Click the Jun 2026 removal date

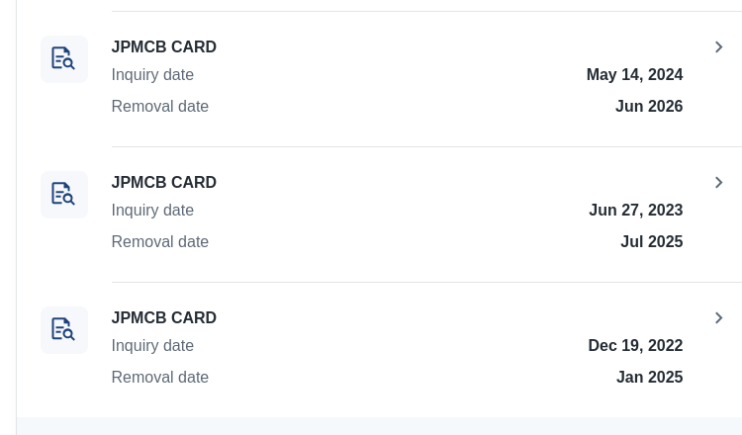click(x=649, y=107)
